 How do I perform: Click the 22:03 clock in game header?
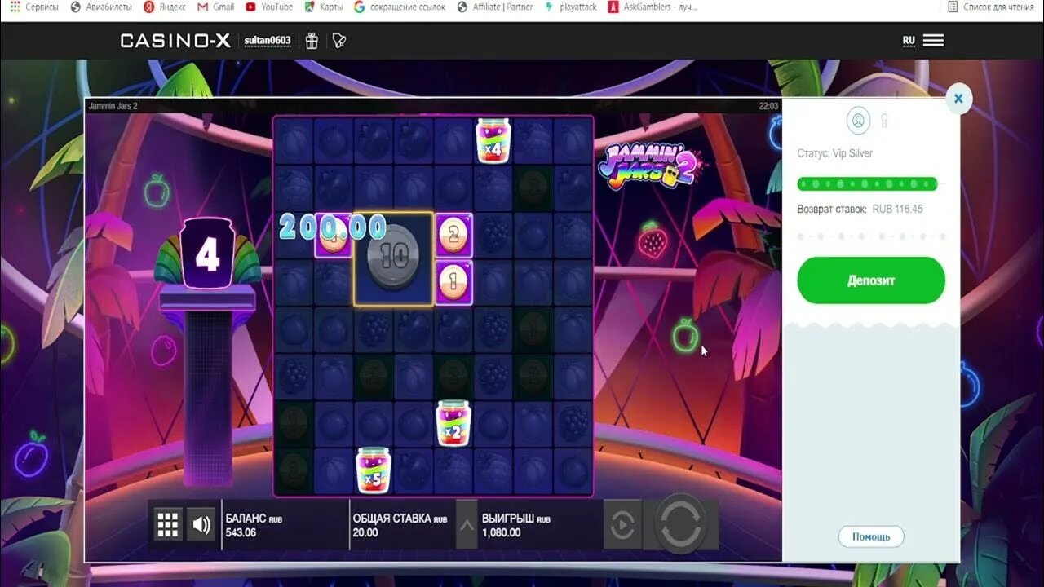click(x=768, y=106)
